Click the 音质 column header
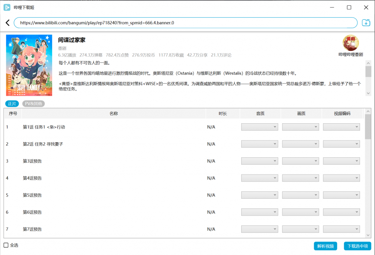Image resolution: width=375 pixels, height=255 pixels. tap(260, 113)
